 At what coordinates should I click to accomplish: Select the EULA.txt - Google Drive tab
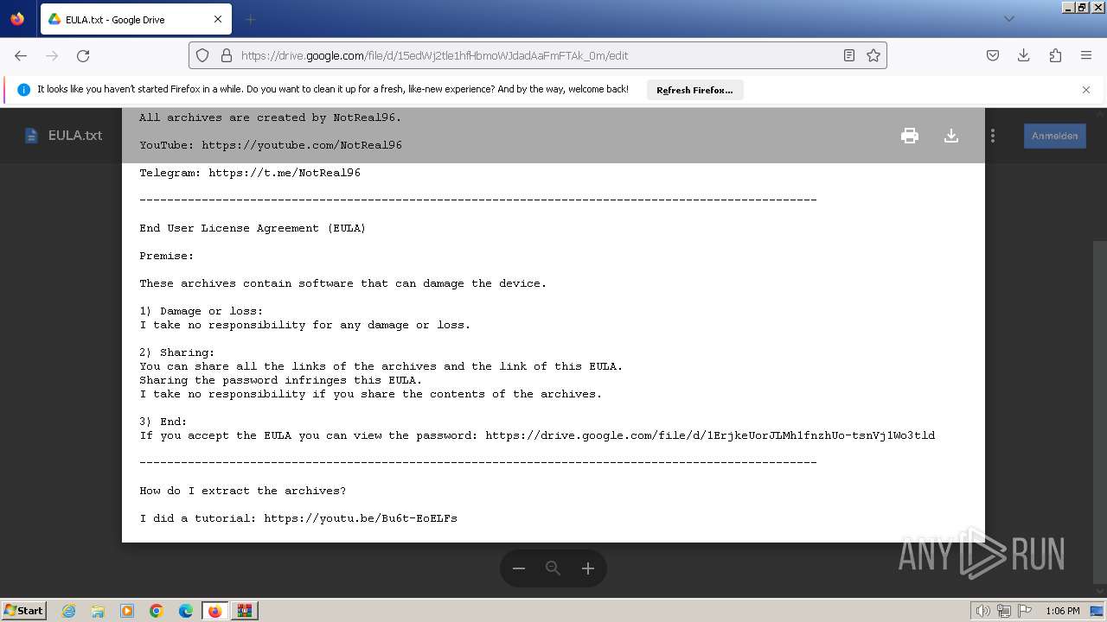134,19
